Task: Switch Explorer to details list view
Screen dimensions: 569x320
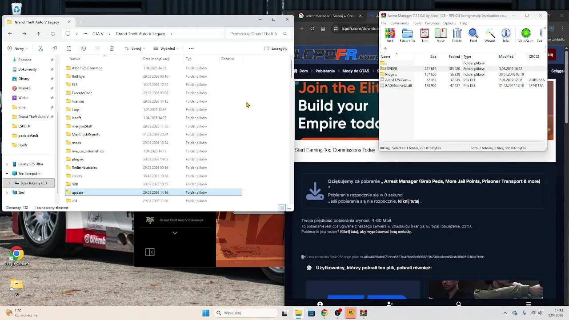Action: (282, 208)
